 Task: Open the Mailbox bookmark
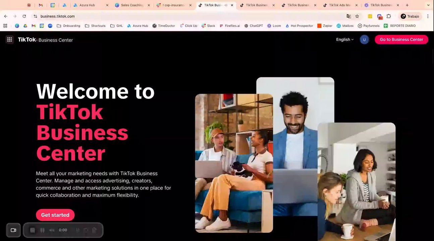pyautogui.click(x=345, y=26)
